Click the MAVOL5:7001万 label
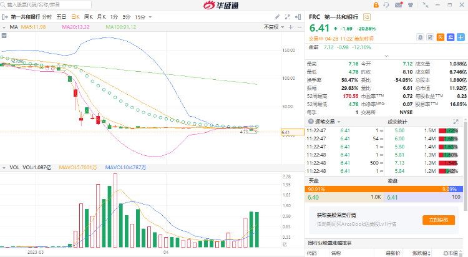 (x=78, y=167)
